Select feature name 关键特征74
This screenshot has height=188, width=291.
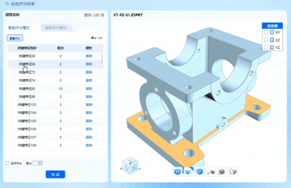click(x=27, y=80)
